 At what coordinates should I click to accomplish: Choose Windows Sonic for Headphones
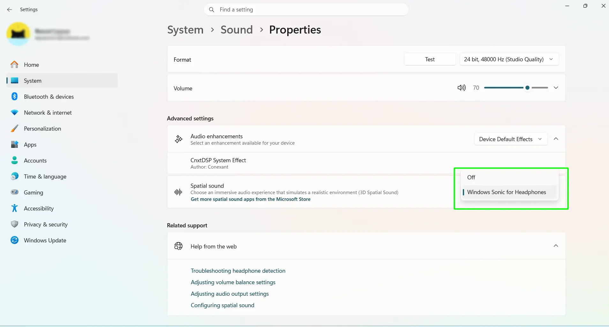[509, 192]
